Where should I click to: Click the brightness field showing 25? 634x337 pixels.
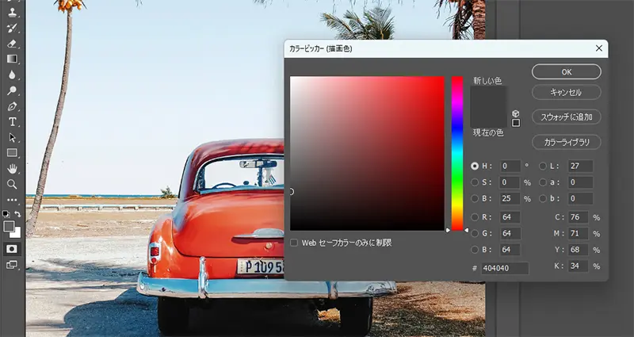[510, 199]
